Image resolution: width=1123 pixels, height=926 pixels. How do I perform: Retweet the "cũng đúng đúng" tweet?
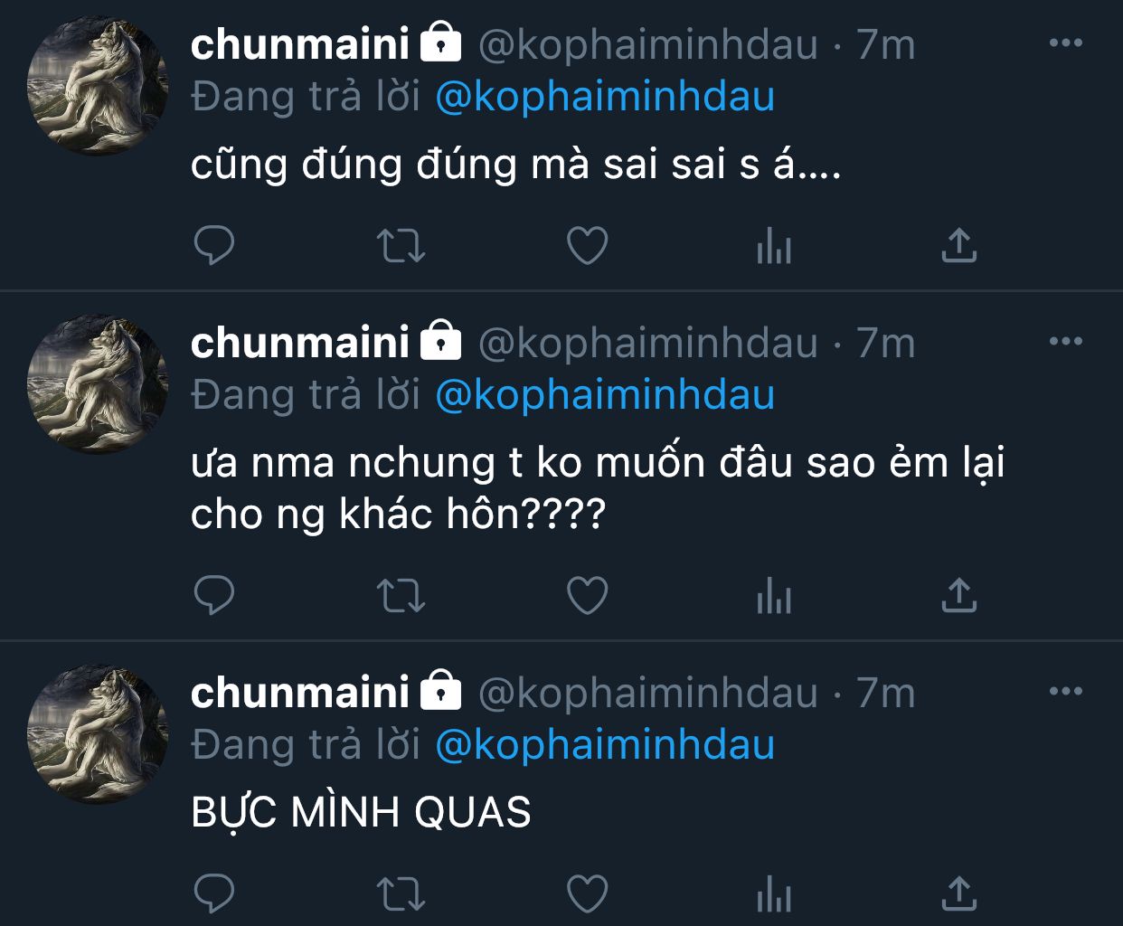coord(400,245)
